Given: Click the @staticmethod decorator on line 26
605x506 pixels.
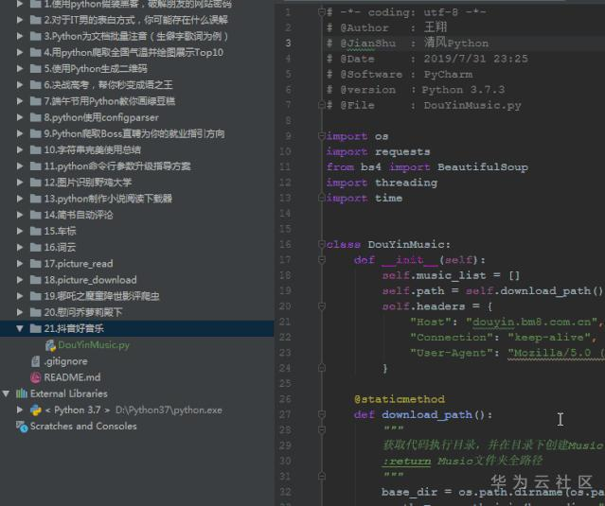Looking at the screenshot, I should click(x=400, y=399).
